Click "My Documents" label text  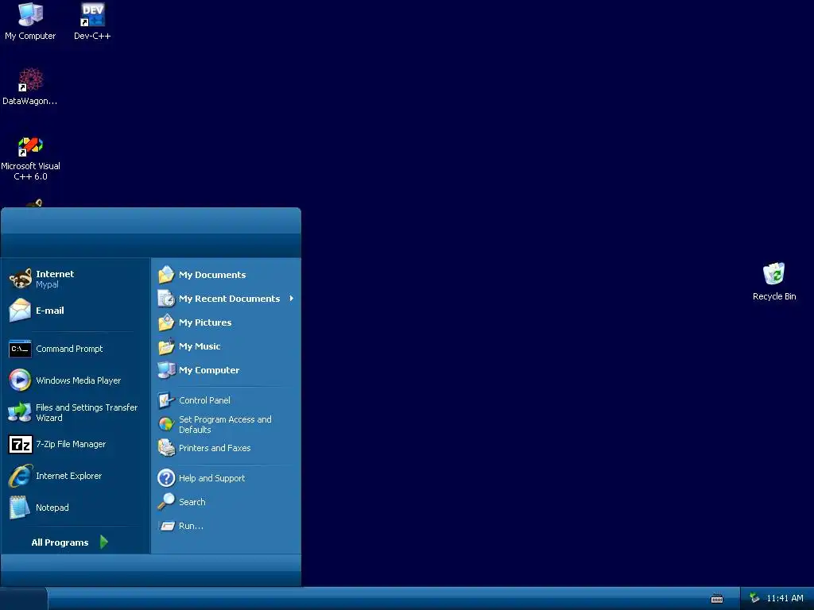coord(212,275)
